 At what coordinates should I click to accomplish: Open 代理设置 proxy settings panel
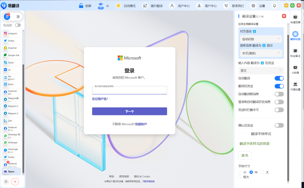click(295, 86)
